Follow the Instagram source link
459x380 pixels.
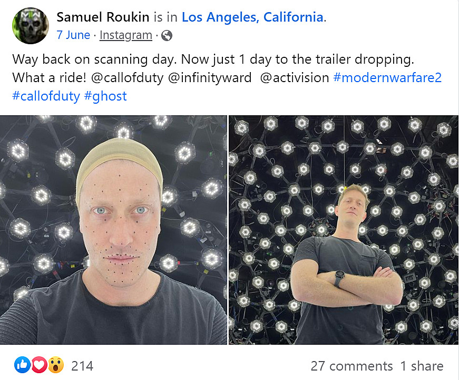click(125, 36)
